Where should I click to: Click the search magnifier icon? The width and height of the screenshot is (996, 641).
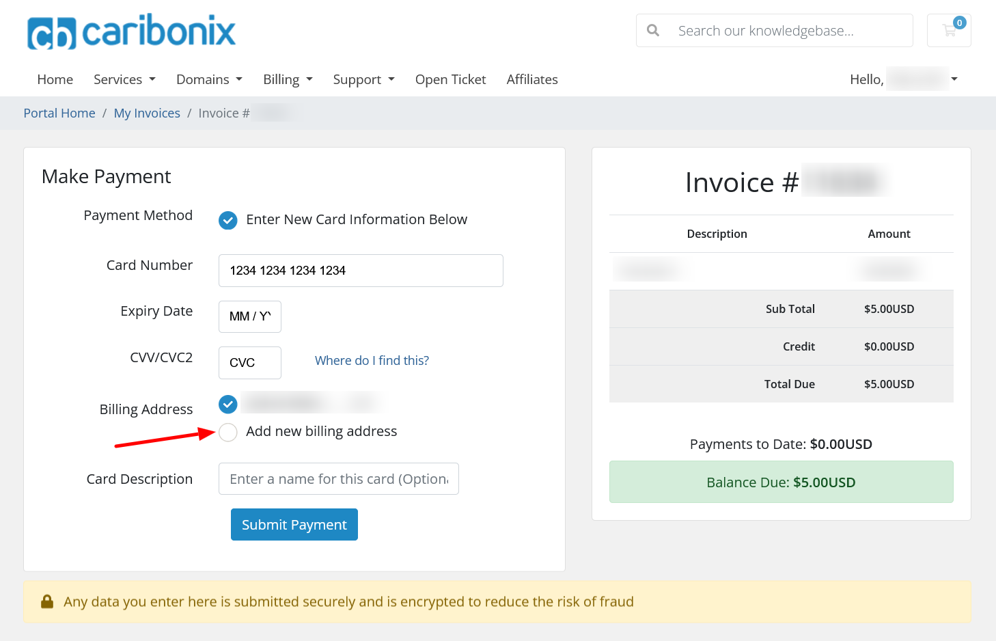coord(653,31)
